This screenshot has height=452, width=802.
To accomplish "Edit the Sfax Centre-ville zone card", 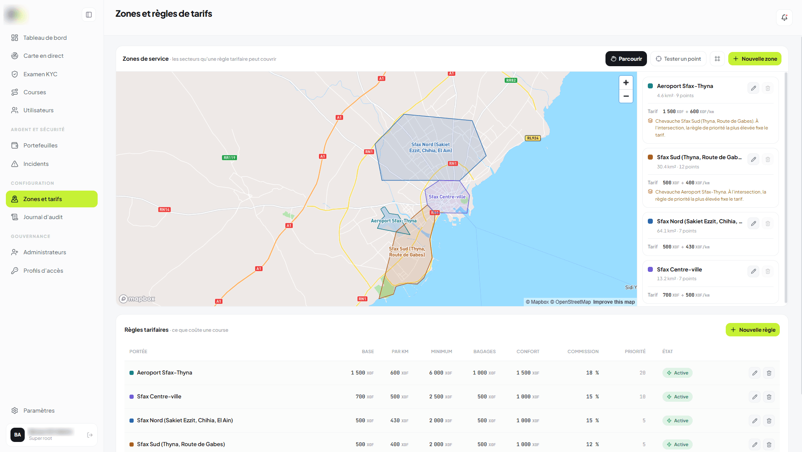I will coord(753,271).
